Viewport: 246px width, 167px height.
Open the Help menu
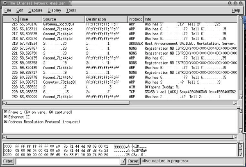point(236,10)
